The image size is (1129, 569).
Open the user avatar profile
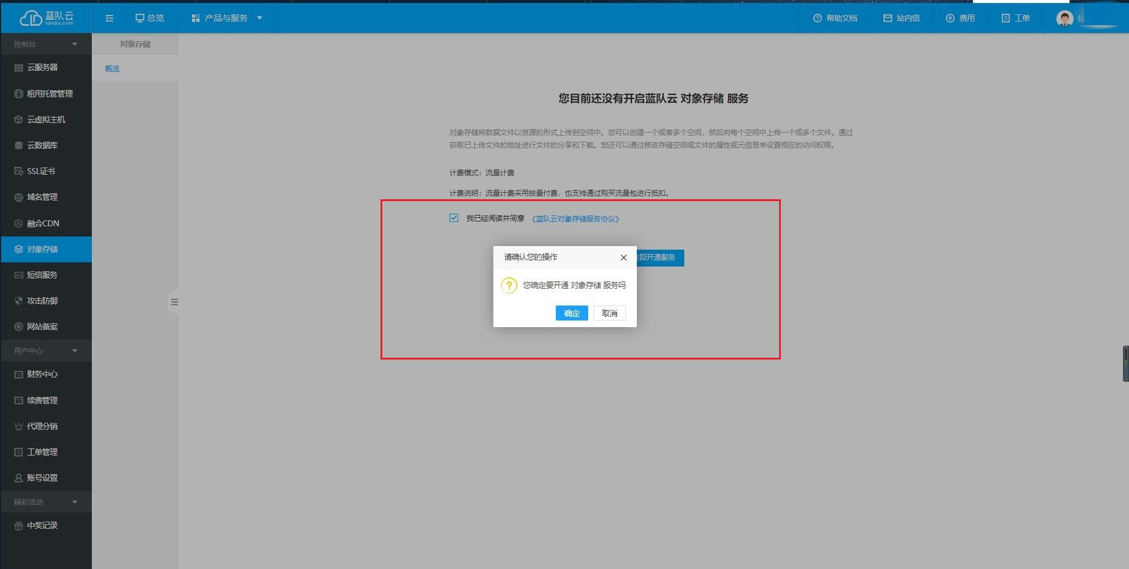[x=1065, y=19]
